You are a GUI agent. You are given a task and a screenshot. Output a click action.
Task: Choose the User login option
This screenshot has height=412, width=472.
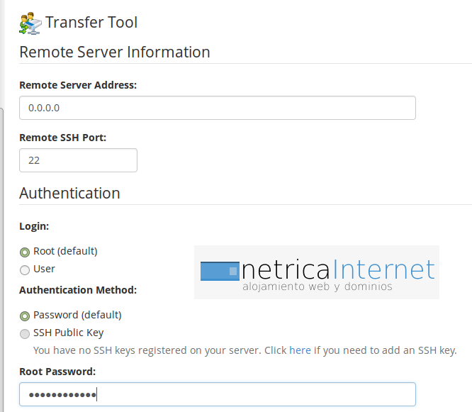[x=25, y=269]
